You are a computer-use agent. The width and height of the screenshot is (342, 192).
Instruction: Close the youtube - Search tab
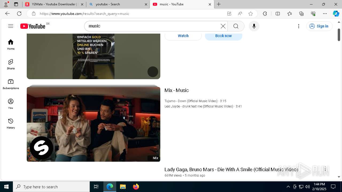pos(146,4)
